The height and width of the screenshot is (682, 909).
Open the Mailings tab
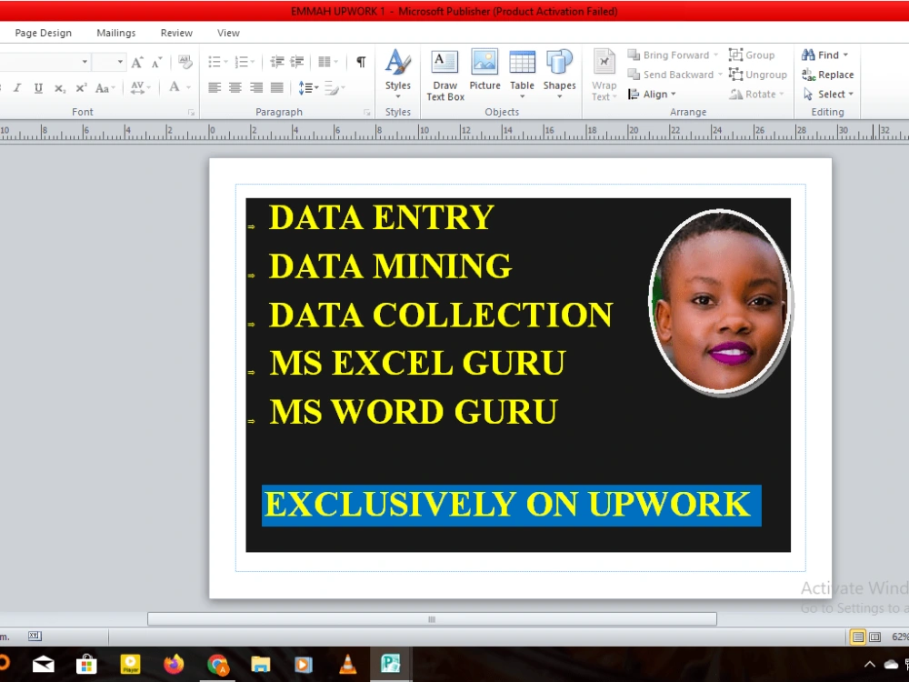[x=116, y=33]
